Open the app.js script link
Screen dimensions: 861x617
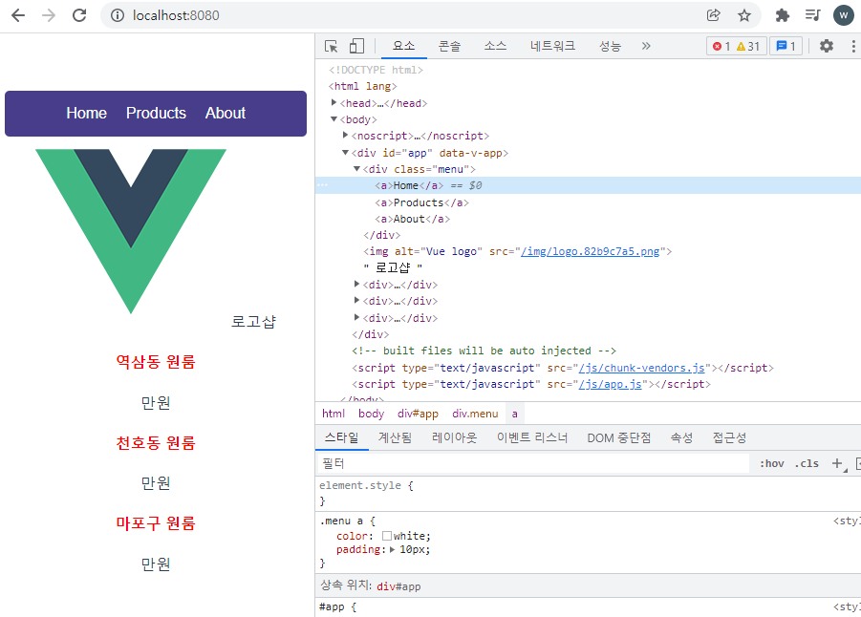point(610,384)
